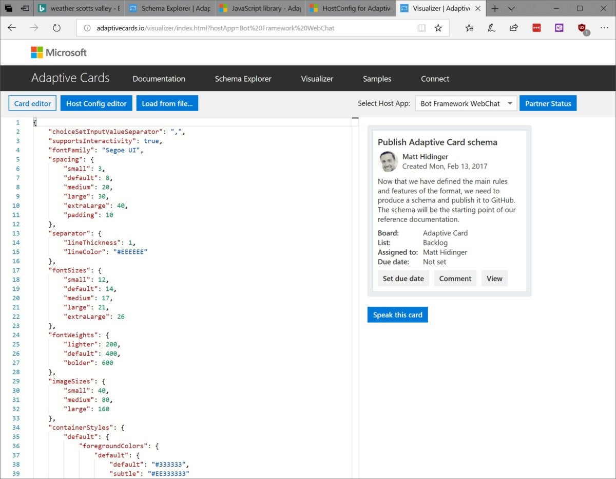Click the Adaptive Card board value

[446, 233]
